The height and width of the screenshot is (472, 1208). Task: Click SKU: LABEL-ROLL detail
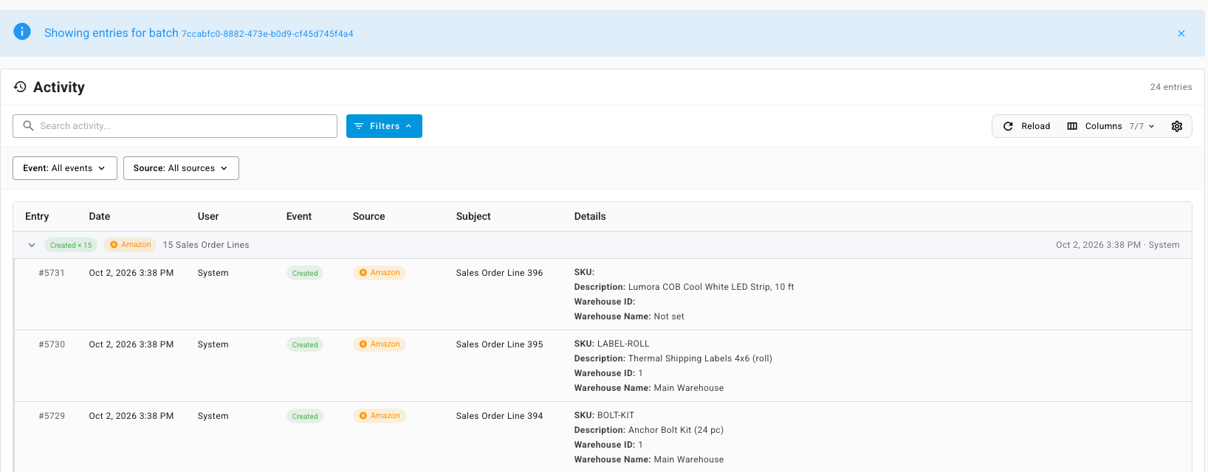[612, 344]
